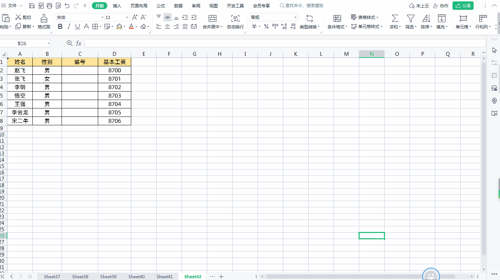This screenshot has height=280, width=500.
Task: Click Wrap Text (自动换行) button
Action: click(x=235, y=22)
